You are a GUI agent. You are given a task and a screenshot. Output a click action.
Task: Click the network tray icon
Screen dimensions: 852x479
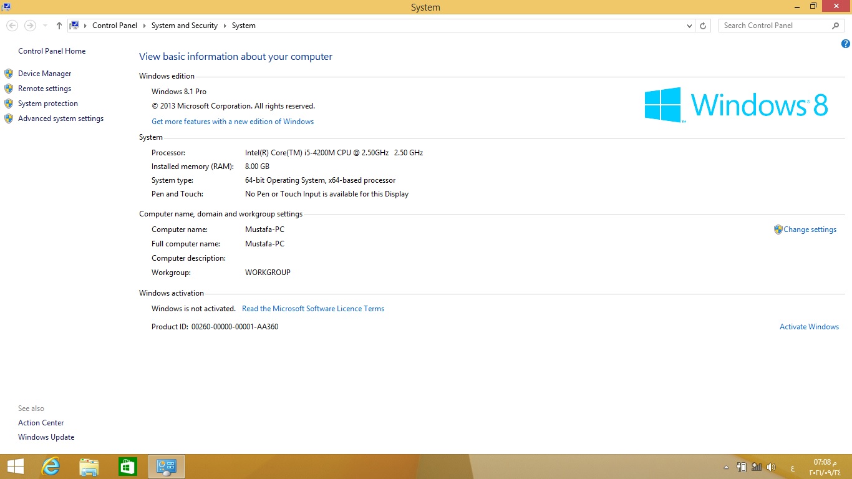coord(757,467)
